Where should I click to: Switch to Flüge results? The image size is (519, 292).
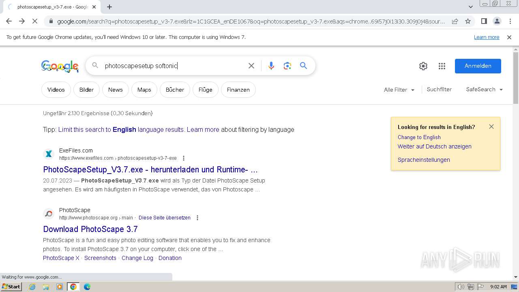[206, 90]
